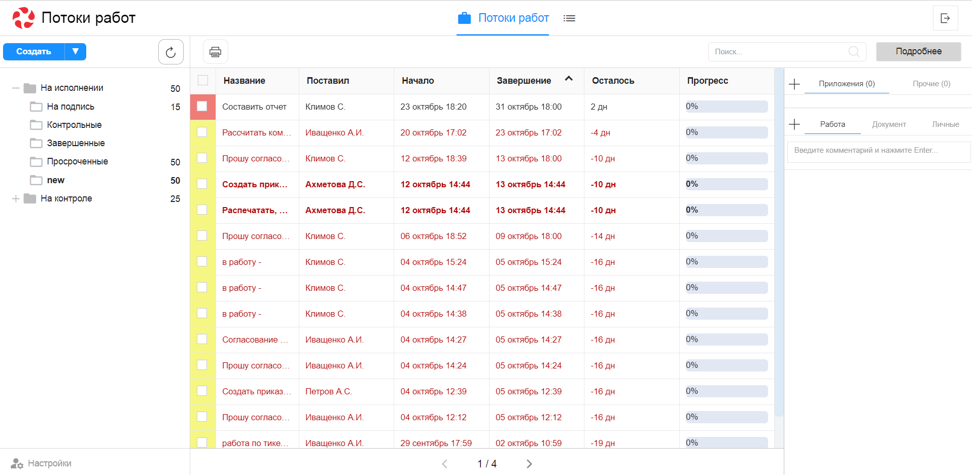972x475 pixels.
Task: Check the box for Составить отчет row
Action: point(202,106)
